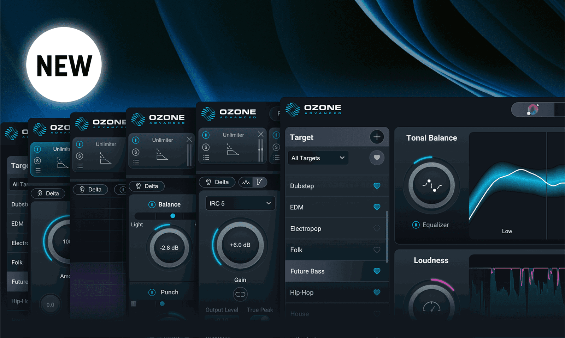Close the Unlimiter module in the IRC 5 window
The width and height of the screenshot is (565, 338).
(260, 134)
